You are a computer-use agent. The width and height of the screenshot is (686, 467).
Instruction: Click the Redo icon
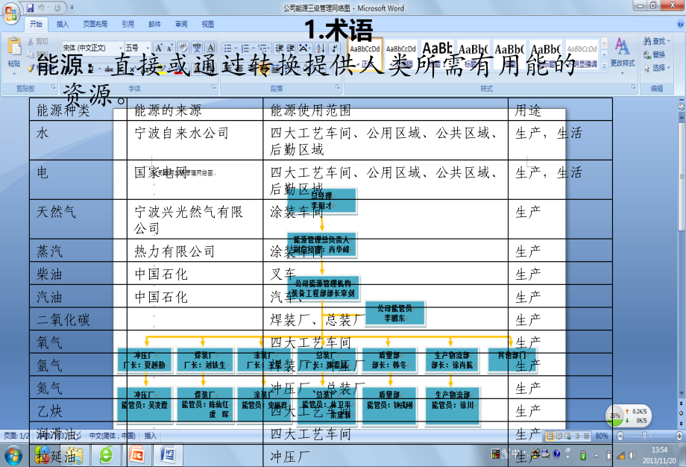[x=57, y=7]
